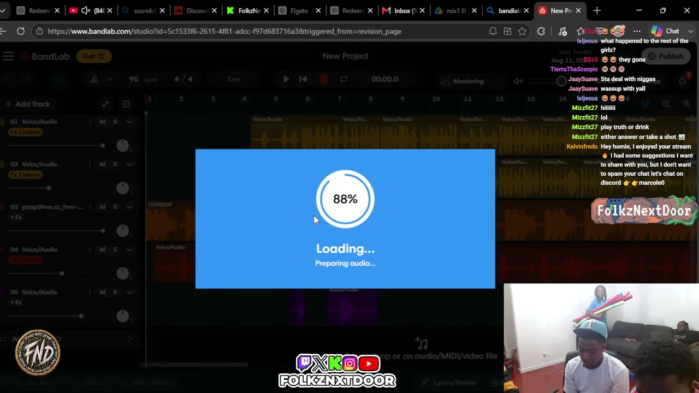
Task: Open the BandLab hamburger menu
Action: (8, 56)
